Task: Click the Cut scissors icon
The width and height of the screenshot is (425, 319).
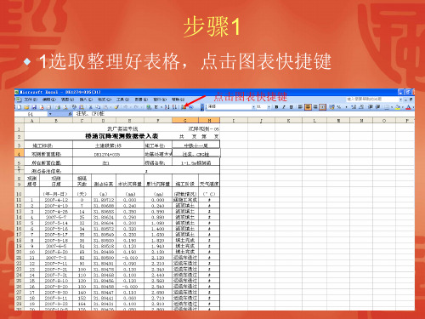Action: 91,107
